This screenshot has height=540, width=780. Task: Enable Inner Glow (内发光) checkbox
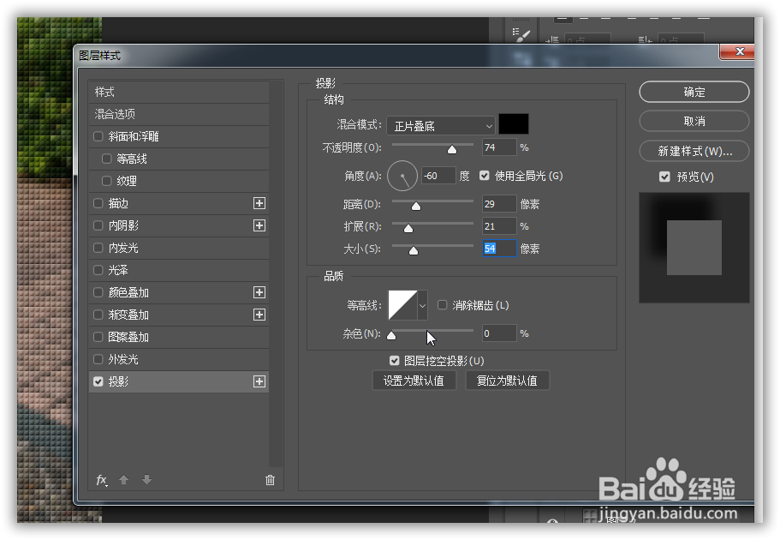pos(98,248)
